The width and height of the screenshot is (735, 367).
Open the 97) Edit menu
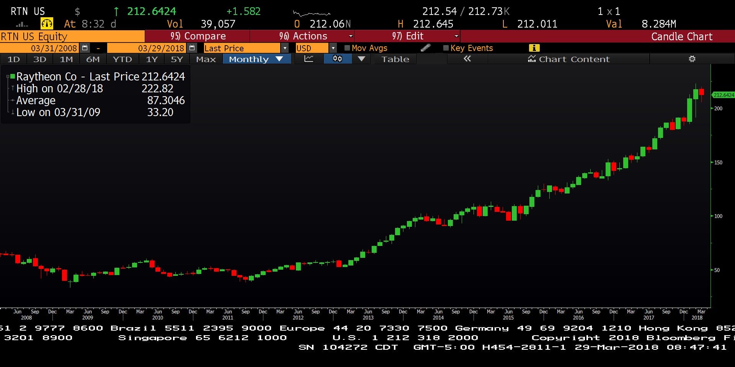[x=407, y=36]
